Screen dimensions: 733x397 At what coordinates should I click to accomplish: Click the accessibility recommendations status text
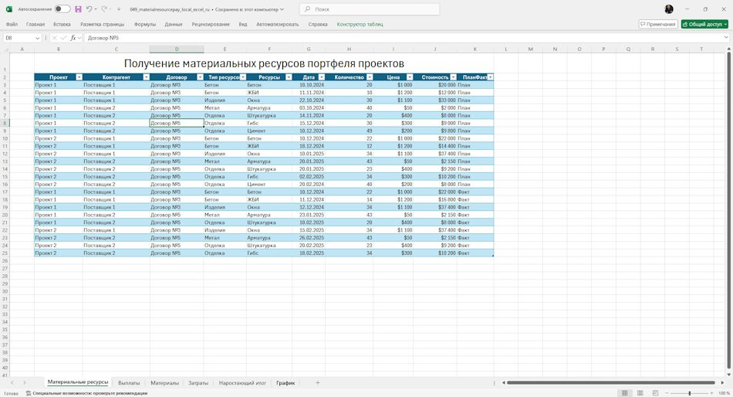87,393
